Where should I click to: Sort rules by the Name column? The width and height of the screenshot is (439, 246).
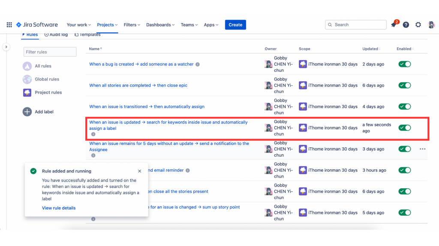96,49
